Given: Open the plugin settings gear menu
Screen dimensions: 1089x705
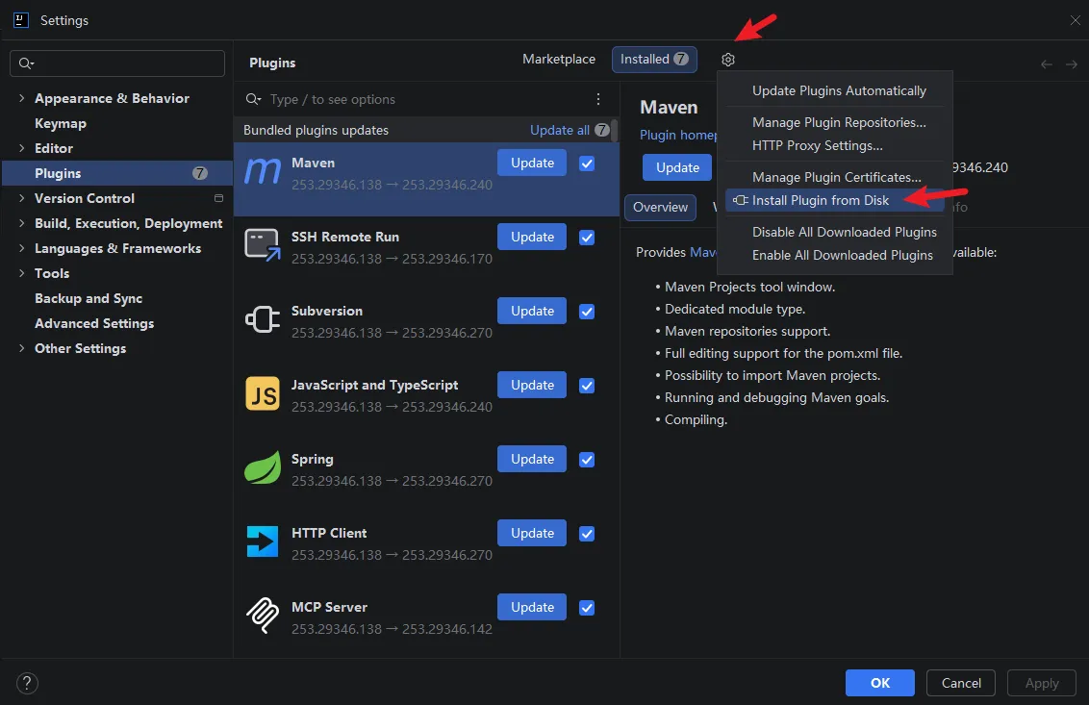Looking at the screenshot, I should coord(727,60).
